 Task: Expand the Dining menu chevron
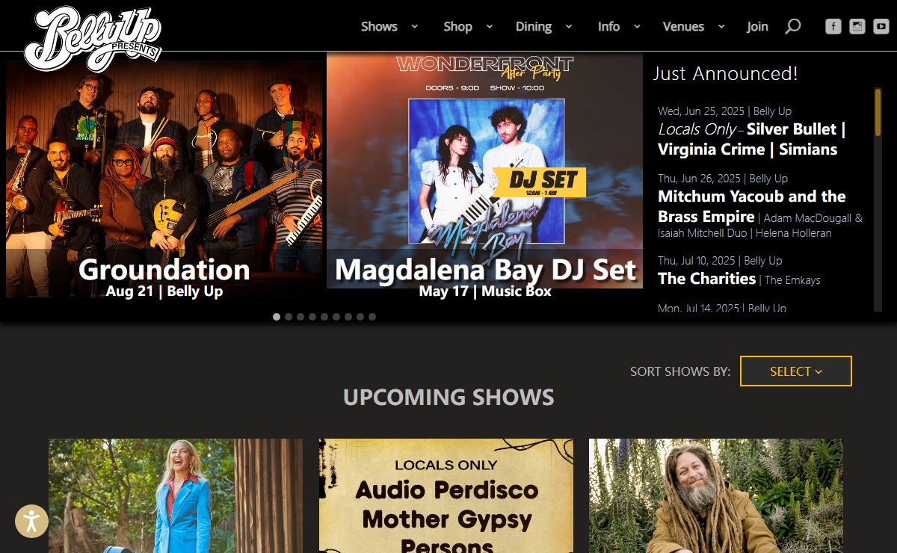tap(568, 26)
